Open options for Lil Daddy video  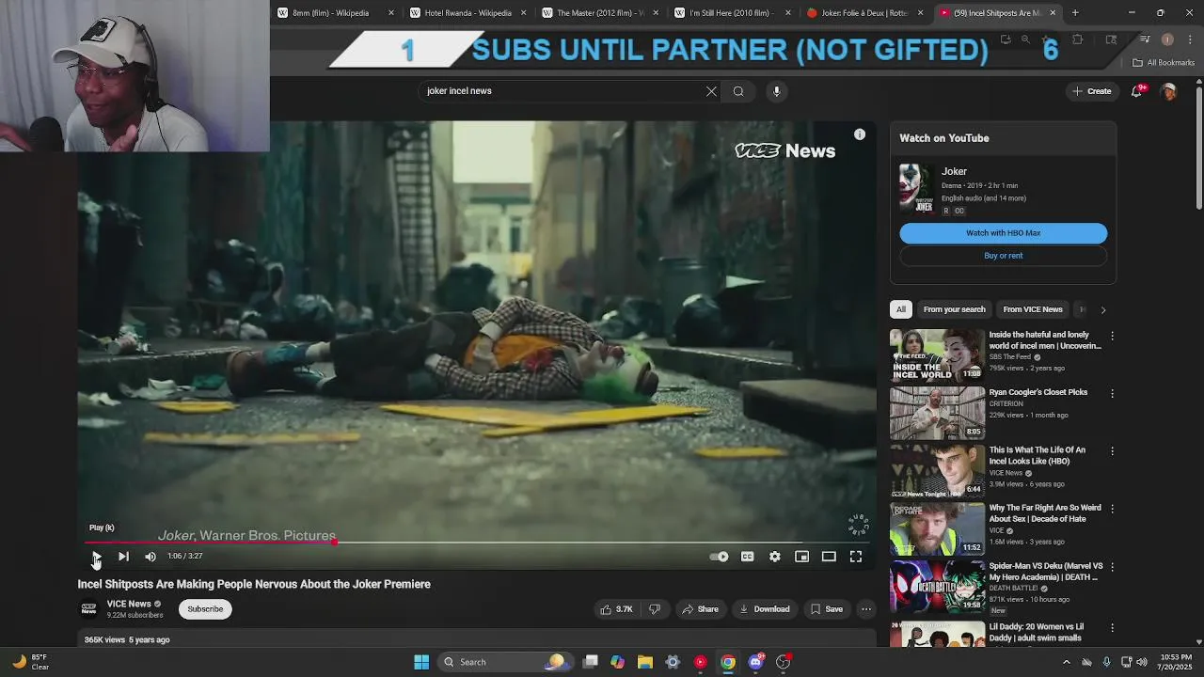(x=1112, y=627)
